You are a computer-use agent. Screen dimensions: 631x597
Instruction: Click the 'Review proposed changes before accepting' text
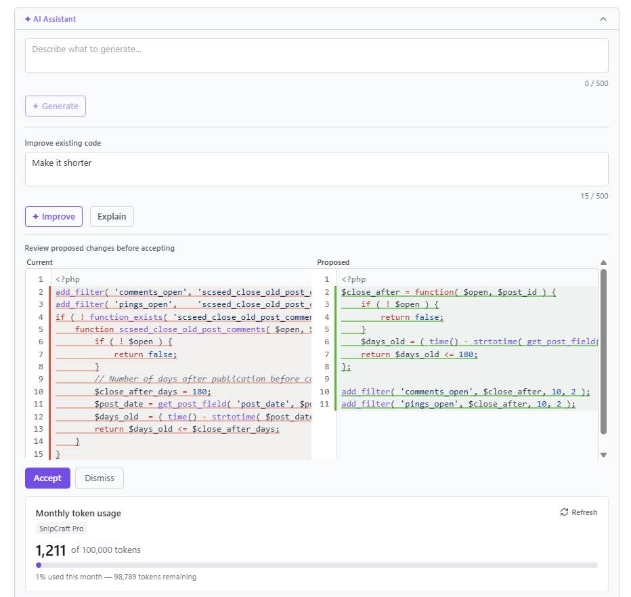[100, 248]
